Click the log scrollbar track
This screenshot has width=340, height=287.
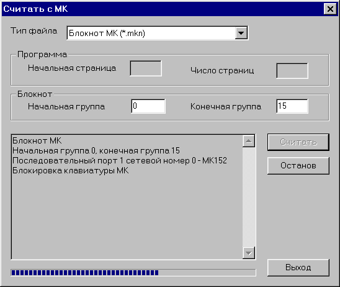249,197
